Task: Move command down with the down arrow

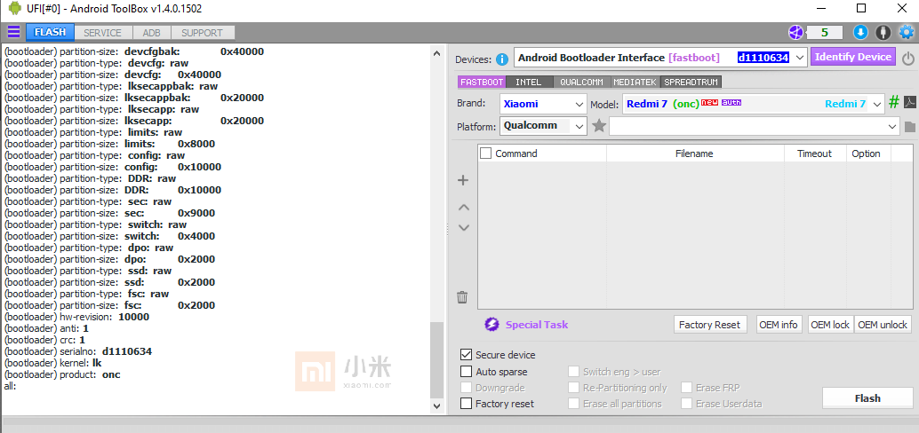Action: click(464, 228)
